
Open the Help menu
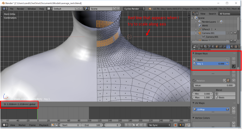pos(42,9)
